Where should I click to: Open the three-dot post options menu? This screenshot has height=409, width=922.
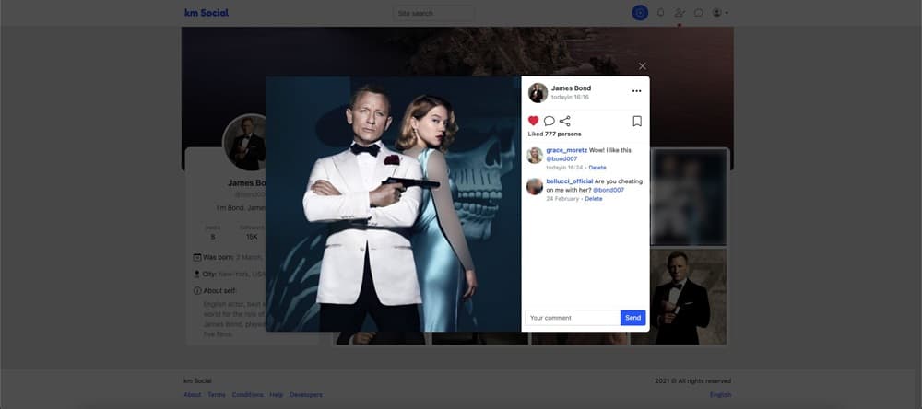pos(636,91)
